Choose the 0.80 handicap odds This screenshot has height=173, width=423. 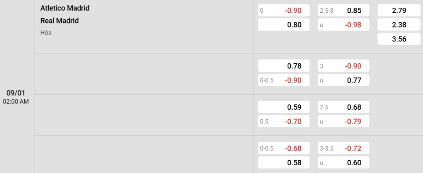[x=284, y=25]
